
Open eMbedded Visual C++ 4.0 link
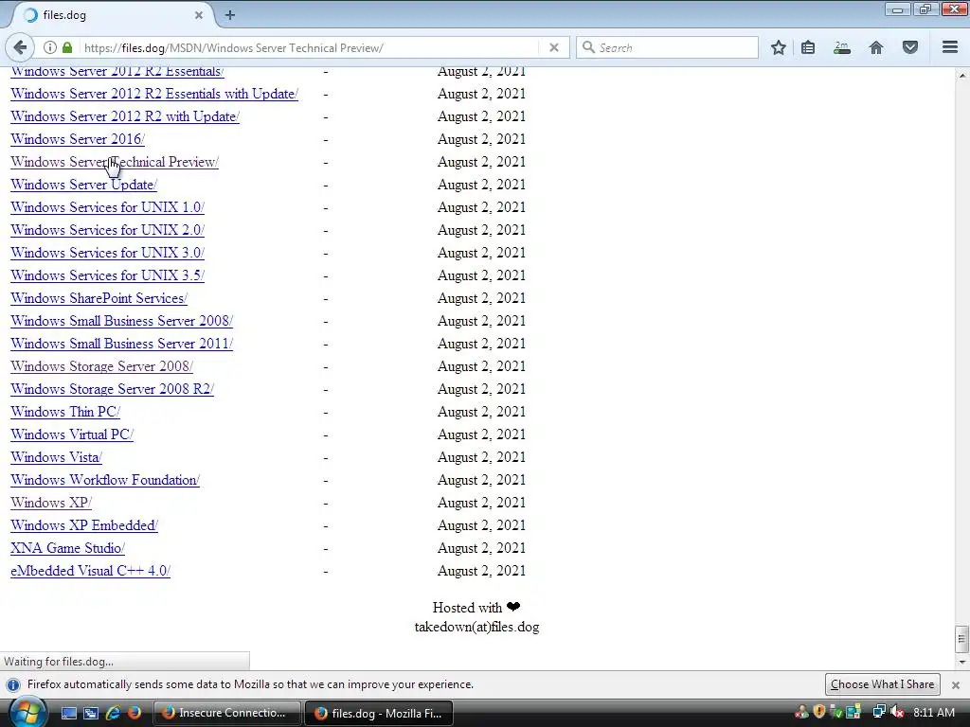90,571
